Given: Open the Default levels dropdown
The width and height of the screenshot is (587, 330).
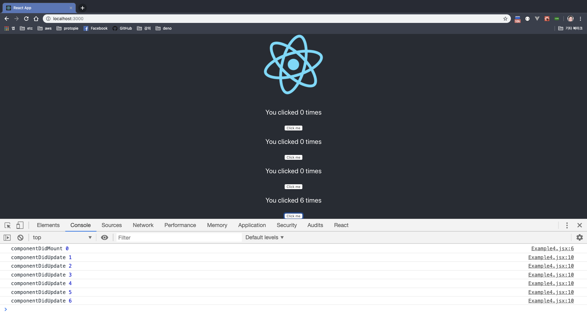Looking at the screenshot, I should coord(264,237).
